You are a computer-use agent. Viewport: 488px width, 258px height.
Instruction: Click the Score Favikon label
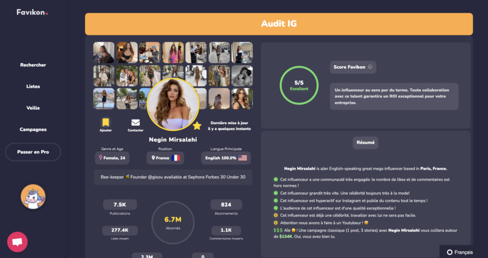349,67
